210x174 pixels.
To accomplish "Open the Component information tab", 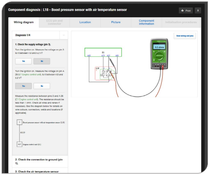I will (x=146, y=22).
